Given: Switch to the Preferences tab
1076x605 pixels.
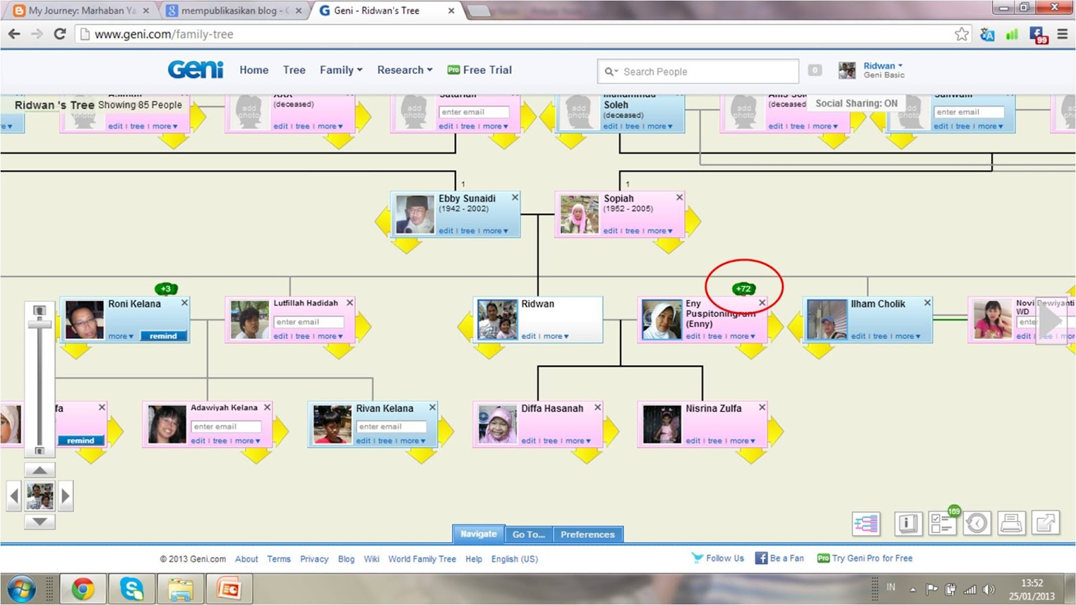Looking at the screenshot, I should click(x=588, y=534).
